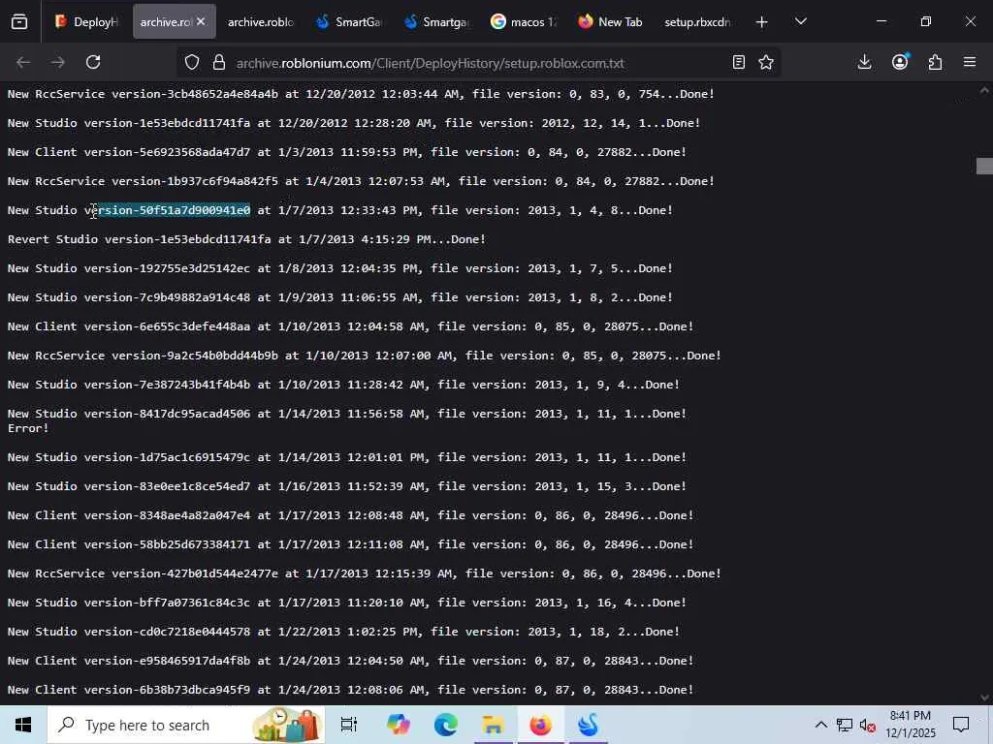993x744 pixels.
Task: Open Firefox from taskbar
Action: [540, 725]
